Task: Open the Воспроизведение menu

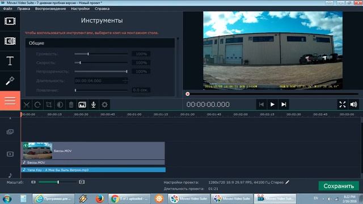Action: pos(50,8)
